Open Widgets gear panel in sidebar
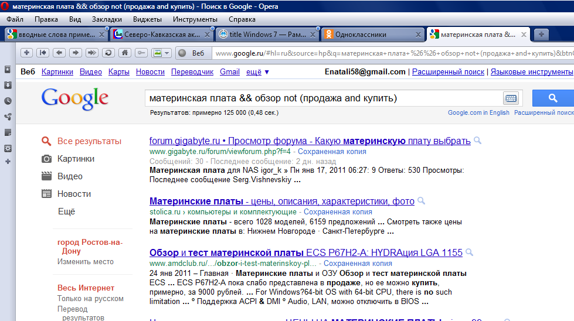The image size is (574, 321). (8, 148)
